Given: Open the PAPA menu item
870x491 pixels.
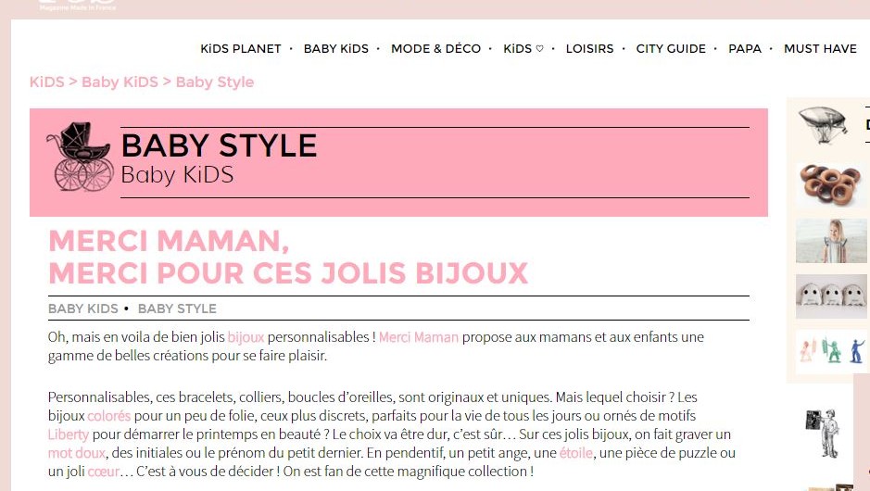Looking at the screenshot, I should click(x=745, y=49).
